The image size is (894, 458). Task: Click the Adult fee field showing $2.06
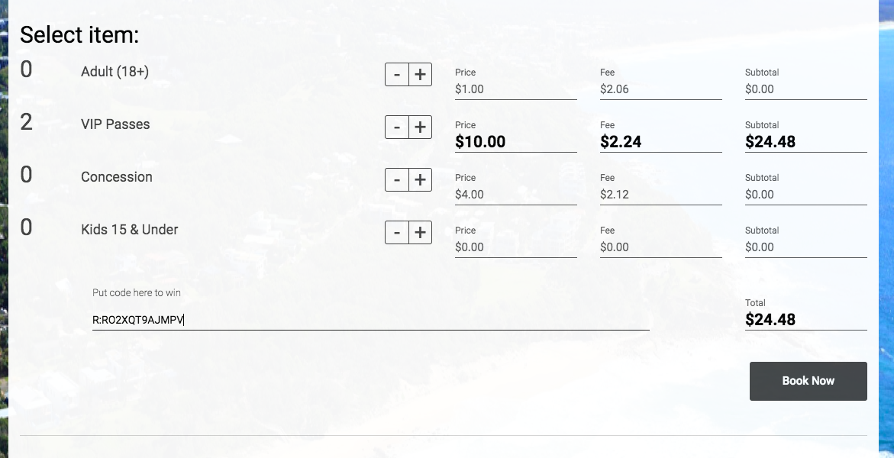tap(661, 89)
